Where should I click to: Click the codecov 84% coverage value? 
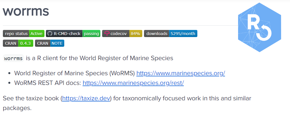coord(135,34)
